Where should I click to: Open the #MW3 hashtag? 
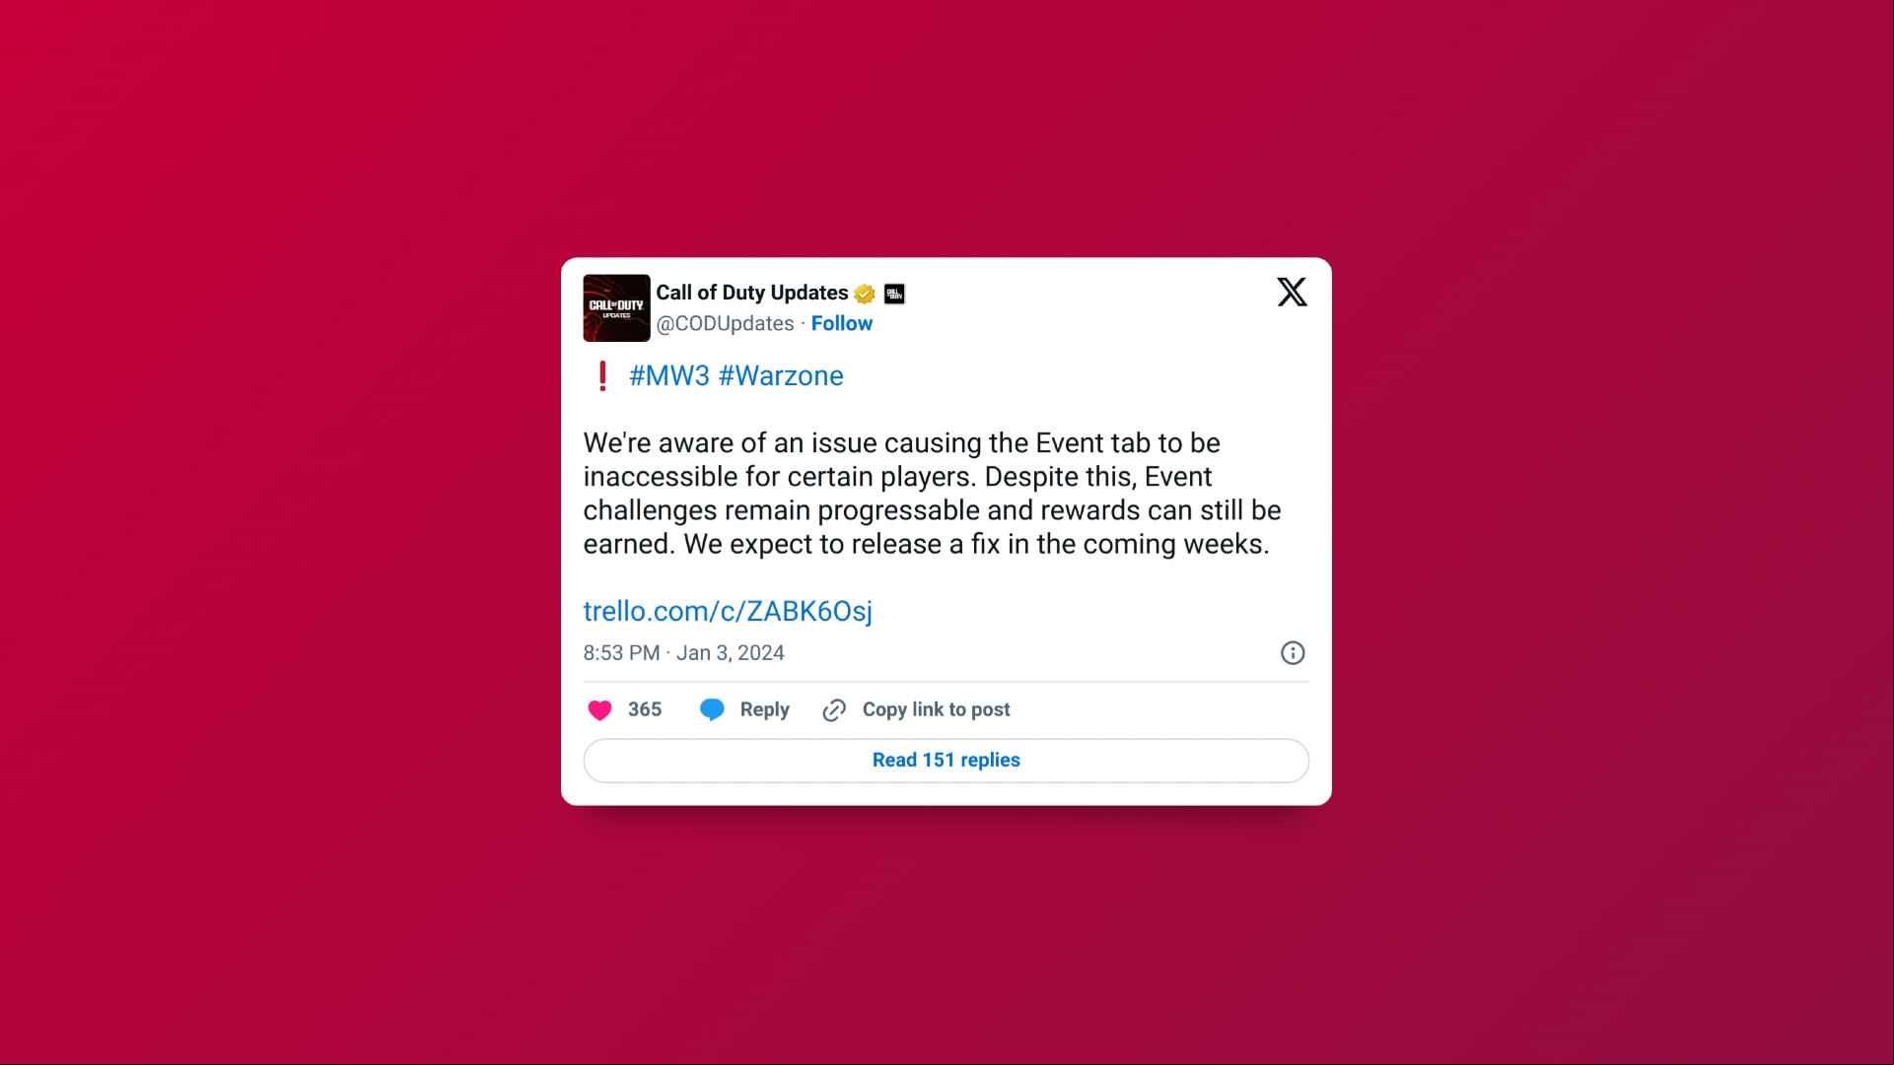pos(669,375)
